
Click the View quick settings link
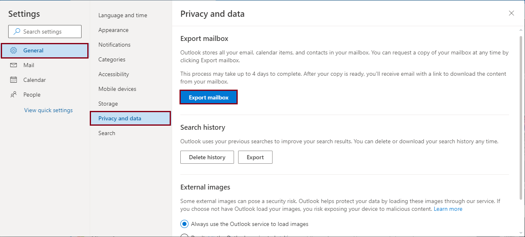[x=48, y=110]
